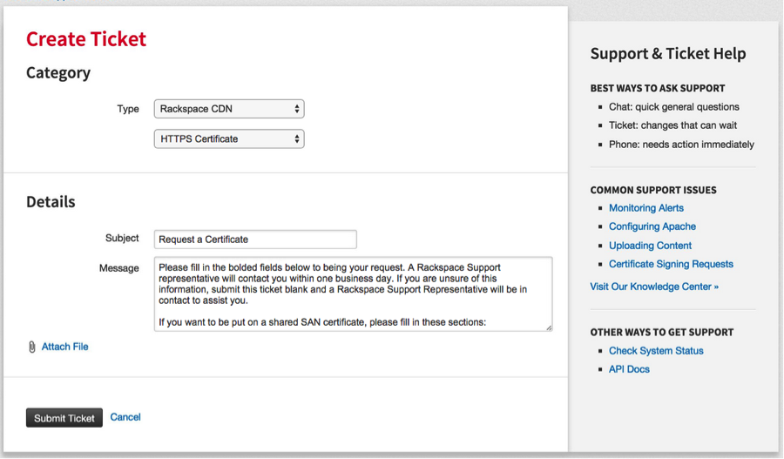This screenshot has width=784, height=459.
Task: Open the Monitoring Alerts help link
Action: [x=646, y=208]
